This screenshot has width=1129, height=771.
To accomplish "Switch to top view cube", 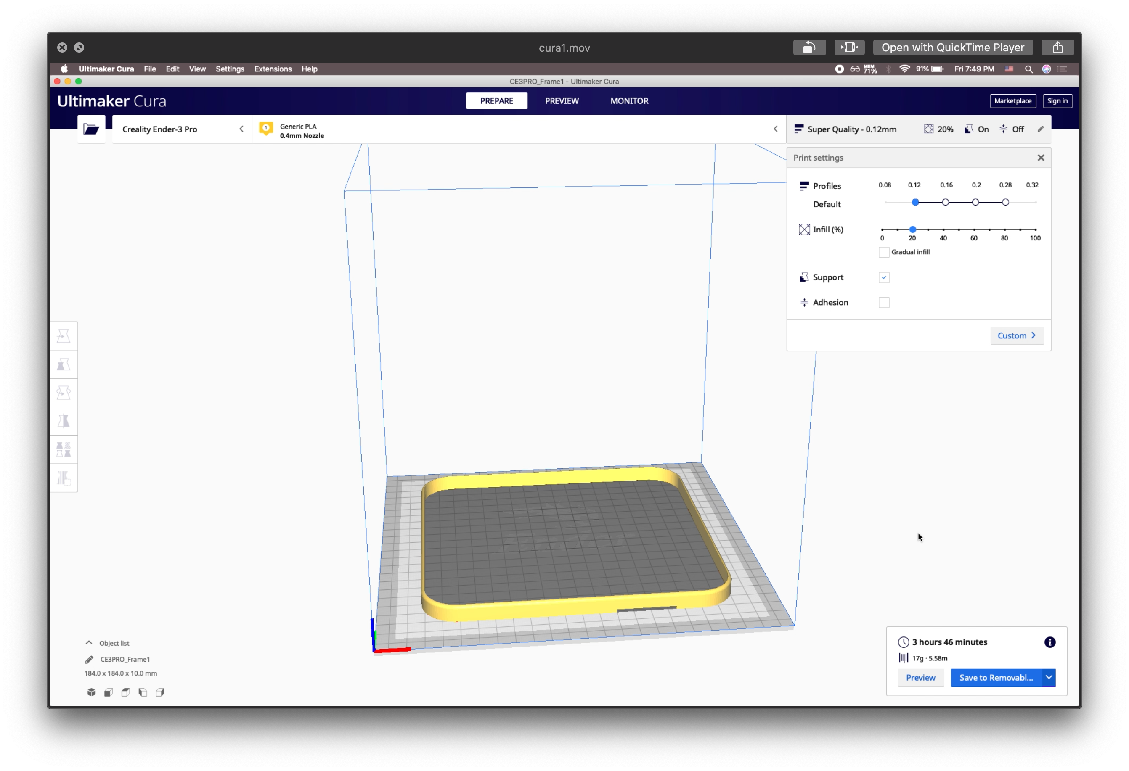I will coord(125,692).
